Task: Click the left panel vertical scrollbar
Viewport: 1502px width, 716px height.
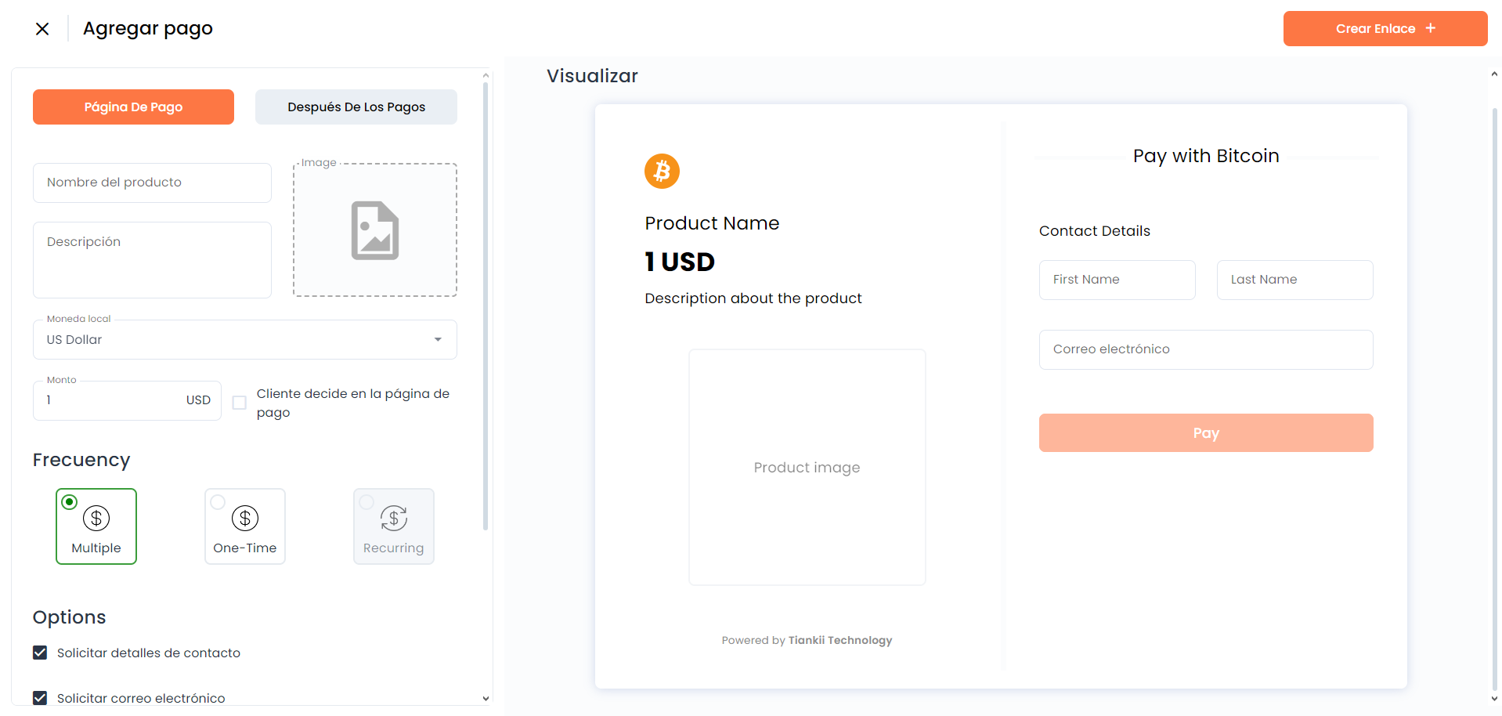Action: 486,306
